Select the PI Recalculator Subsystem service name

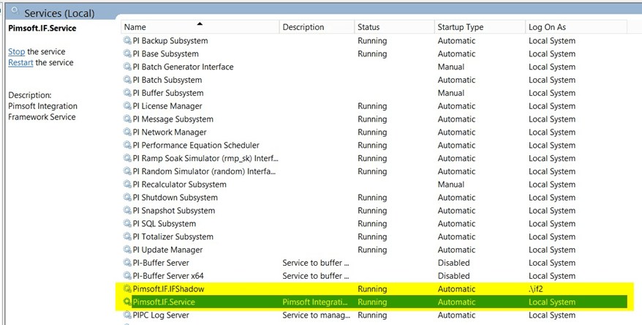[x=179, y=184]
